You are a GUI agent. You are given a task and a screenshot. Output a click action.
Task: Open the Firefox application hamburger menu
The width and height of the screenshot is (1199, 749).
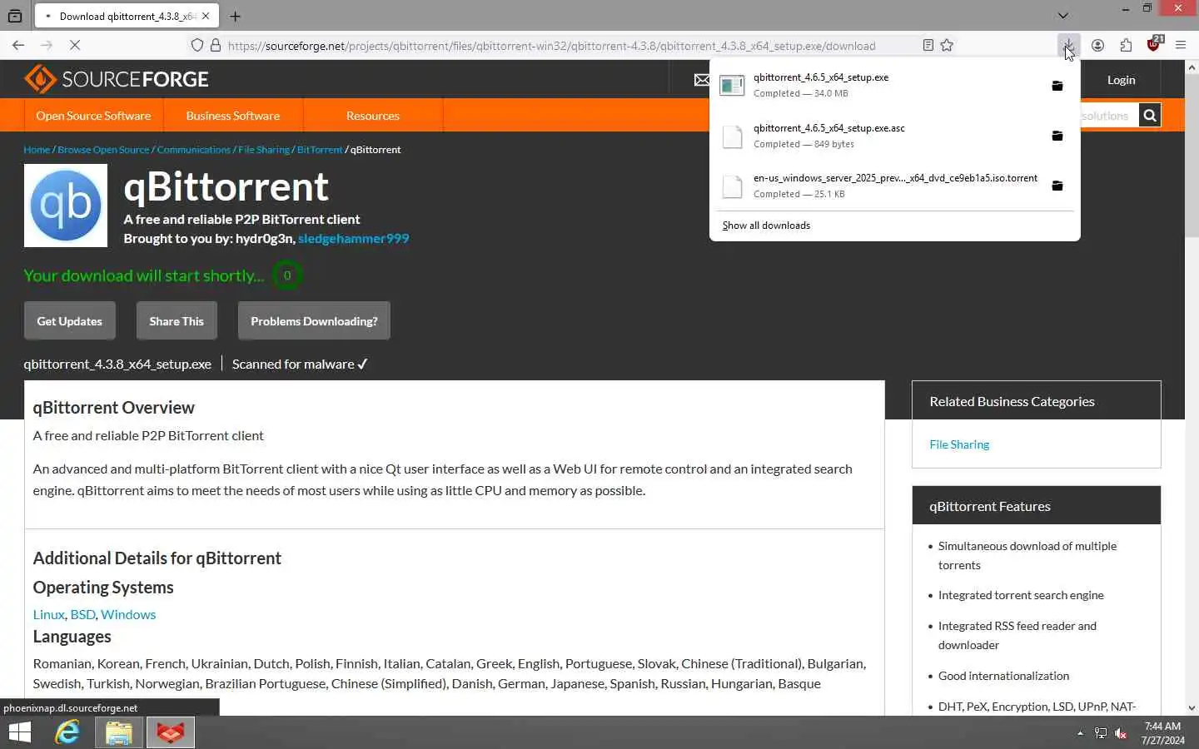(1181, 46)
